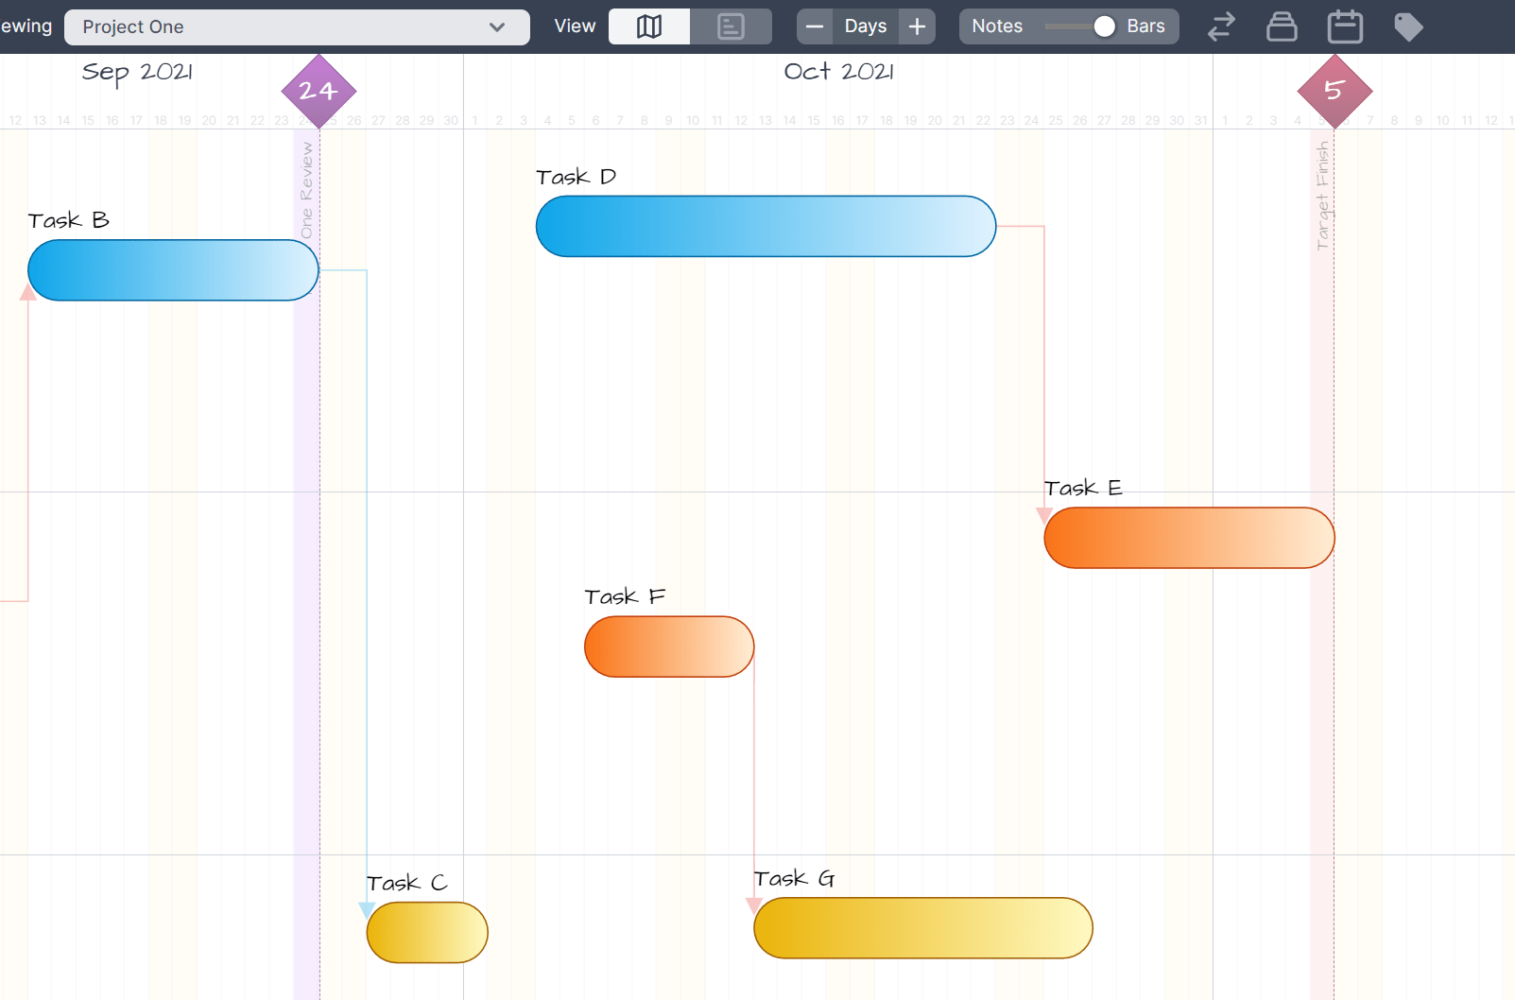This screenshot has height=1000, width=1515.
Task: Enable map view in the View switcher
Action: point(648,26)
